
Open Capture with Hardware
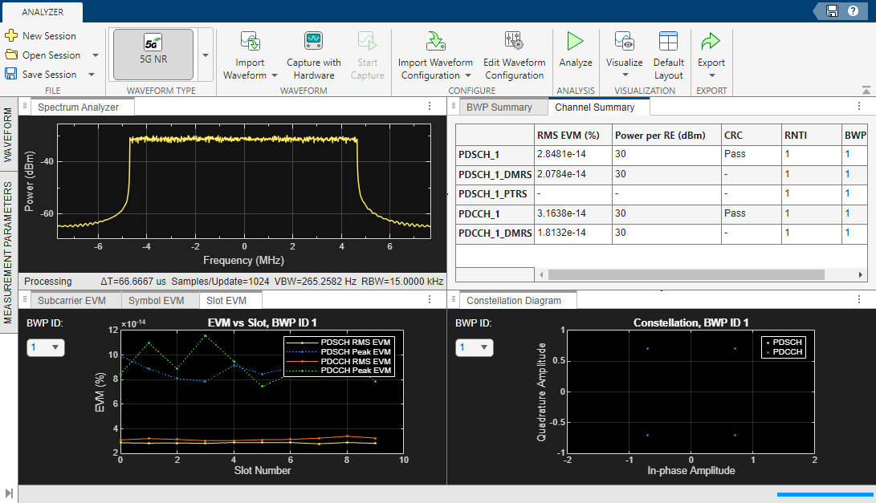point(313,42)
